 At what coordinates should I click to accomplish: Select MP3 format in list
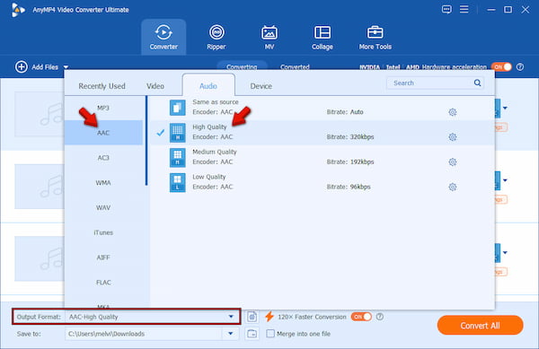coord(103,108)
